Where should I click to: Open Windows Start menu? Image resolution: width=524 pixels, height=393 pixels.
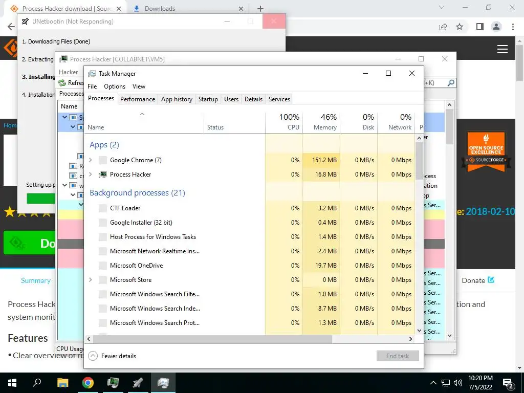12,383
